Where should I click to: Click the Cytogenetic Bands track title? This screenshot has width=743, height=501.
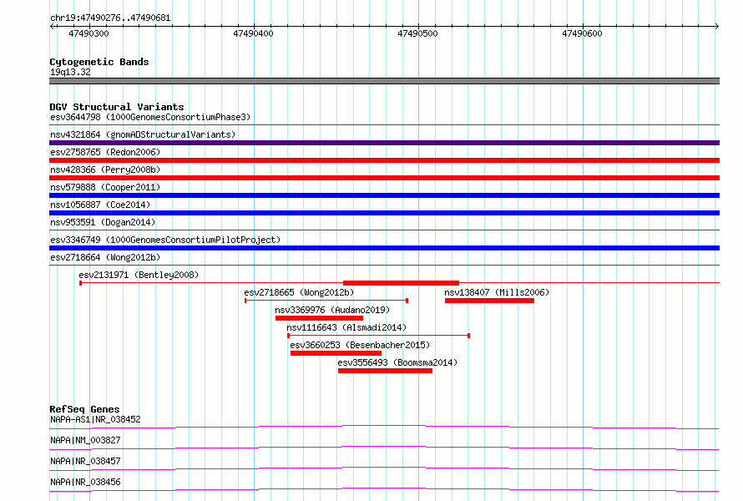pyautogui.click(x=99, y=62)
